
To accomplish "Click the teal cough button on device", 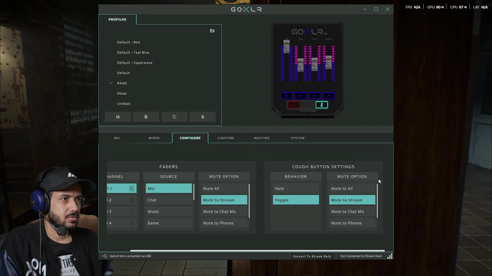I will pos(322,105).
